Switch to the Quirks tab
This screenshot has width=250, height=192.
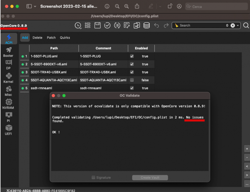coord(65,37)
